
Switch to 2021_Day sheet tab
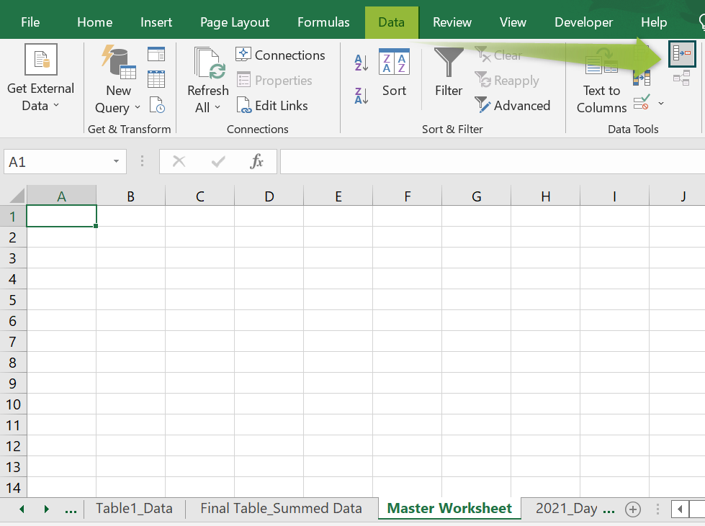point(567,508)
